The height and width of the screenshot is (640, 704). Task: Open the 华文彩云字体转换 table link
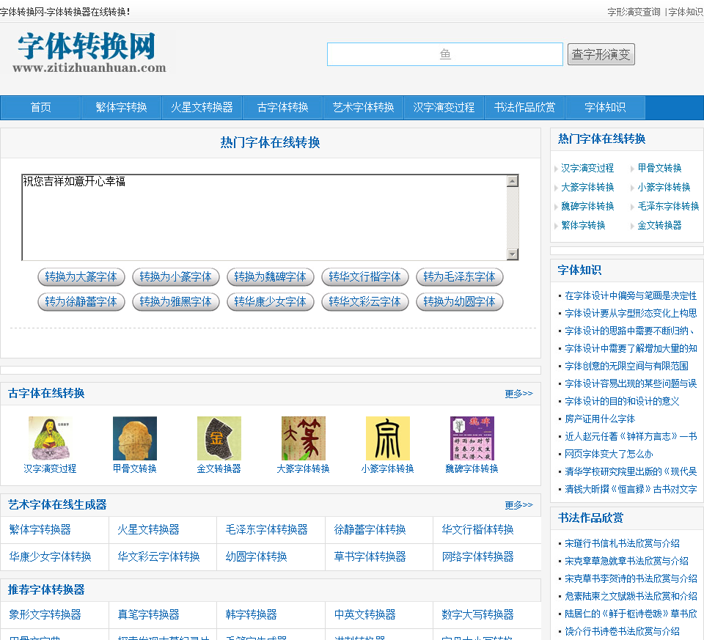coord(158,557)
